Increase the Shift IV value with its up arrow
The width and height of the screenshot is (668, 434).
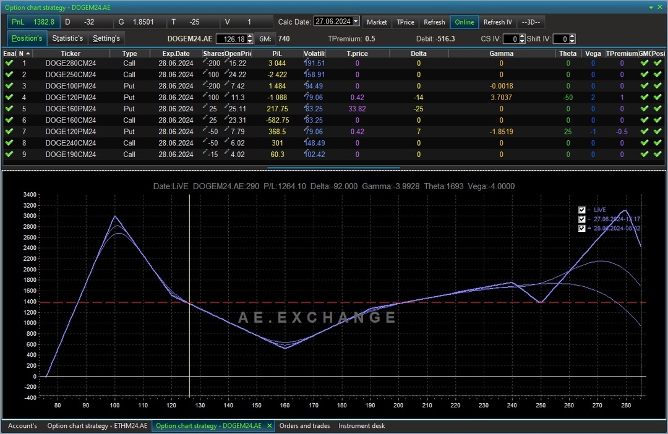[x=572, y=36]
